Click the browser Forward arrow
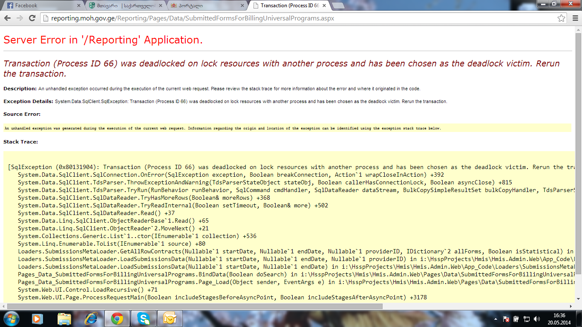 (x=20, y=18)
